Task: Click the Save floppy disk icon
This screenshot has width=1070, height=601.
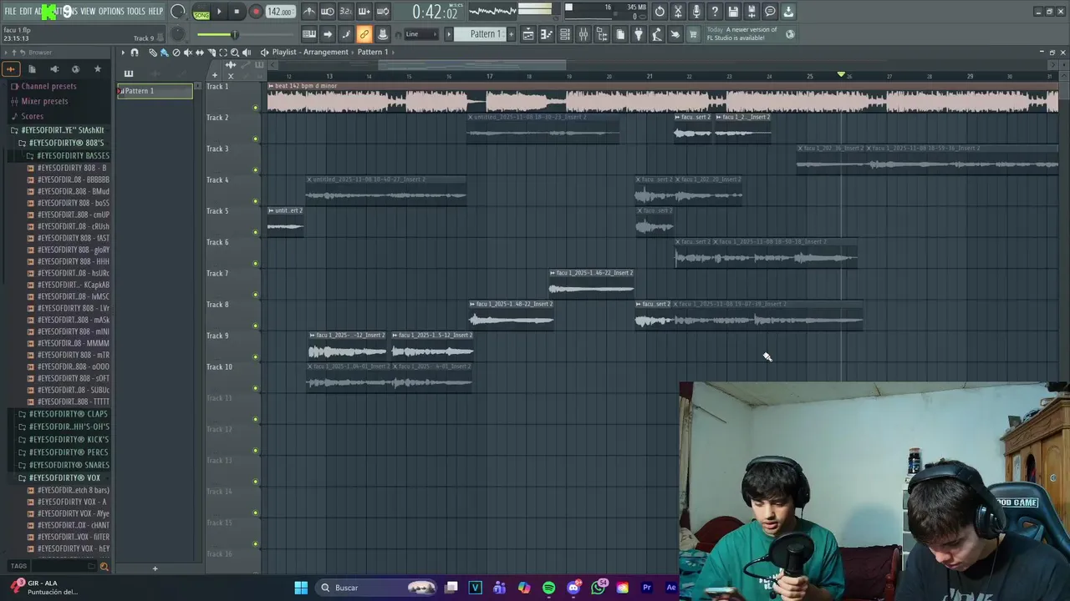Action: [733, 12]
